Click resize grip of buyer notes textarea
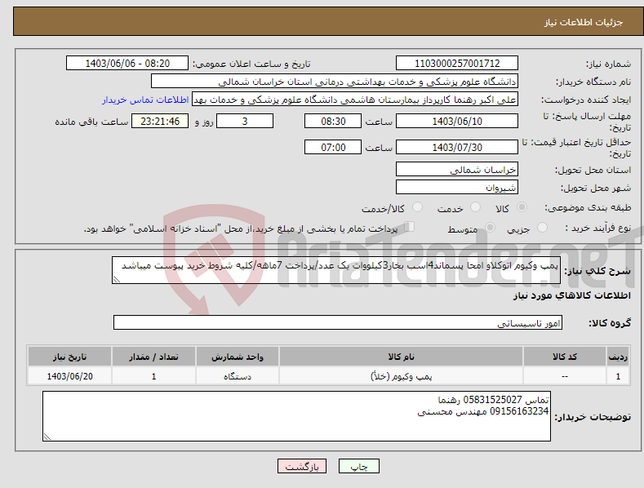Image resolution: width=644 pixels, height=488 pixels. (47, 437)
